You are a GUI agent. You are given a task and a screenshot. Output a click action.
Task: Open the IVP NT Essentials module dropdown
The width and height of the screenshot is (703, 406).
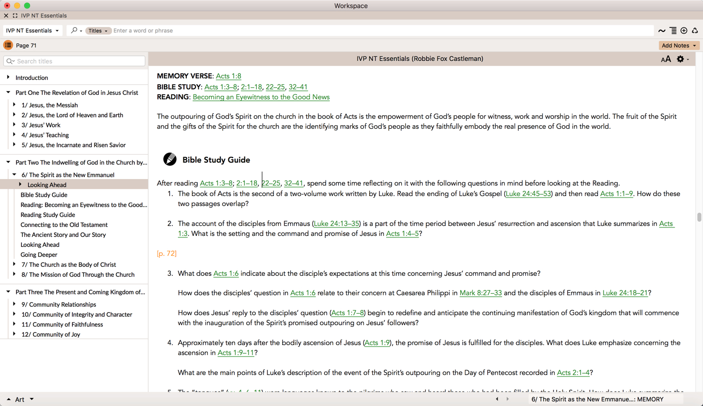(x=32, y=30)
